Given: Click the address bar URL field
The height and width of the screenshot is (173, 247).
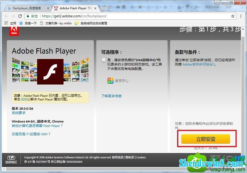Looking at the screenshot, I should 130,16.
